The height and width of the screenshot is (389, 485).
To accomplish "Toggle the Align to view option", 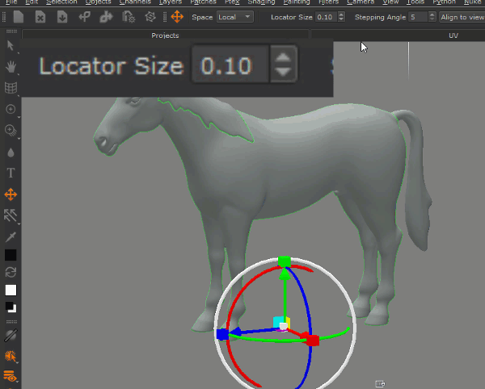I will click(x=462, y=17).
